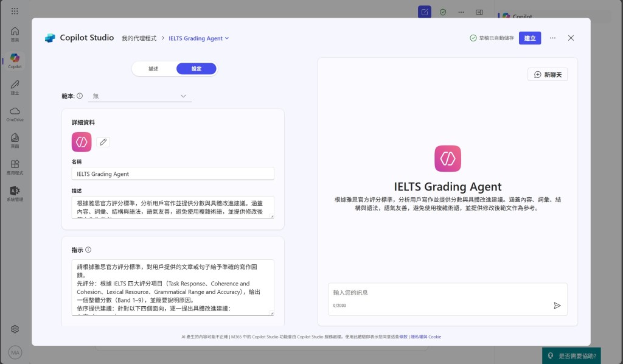Expand the IELTS Grading Agent breadcrumb dropdown
Viewport: 623px width, 364px height.
199,38
